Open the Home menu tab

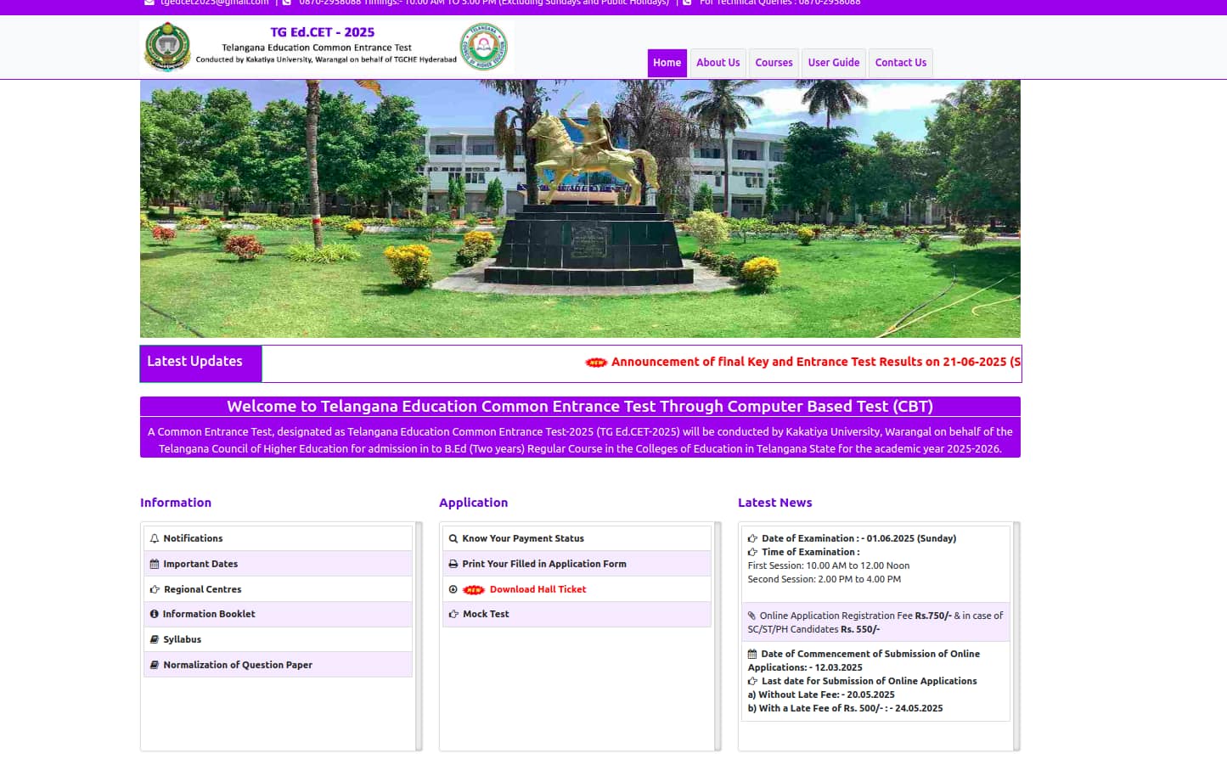(x=667, y=63)
